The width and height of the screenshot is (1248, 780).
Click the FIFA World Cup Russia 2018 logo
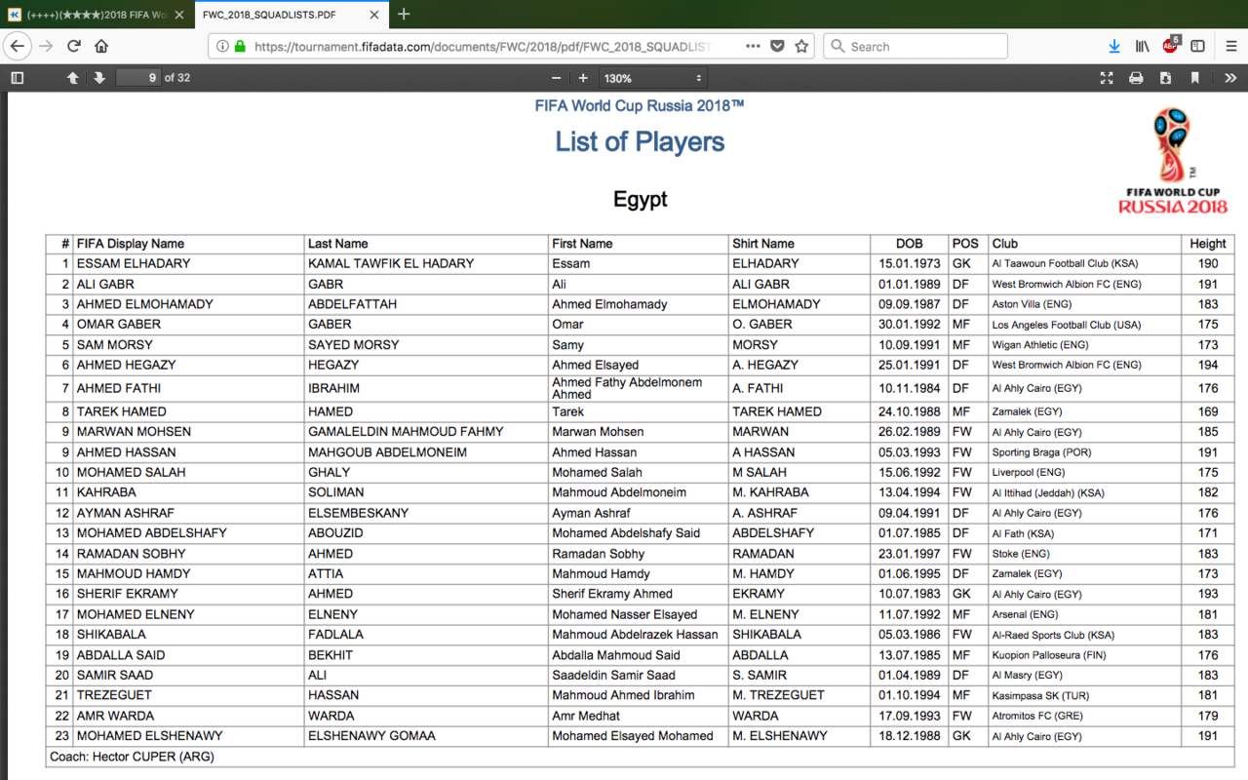click(1173, 160)
